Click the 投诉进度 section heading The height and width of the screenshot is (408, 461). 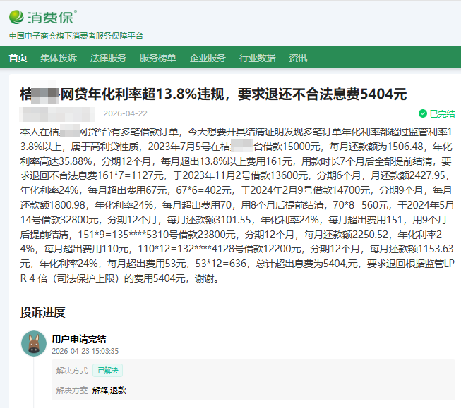point(42,312)
